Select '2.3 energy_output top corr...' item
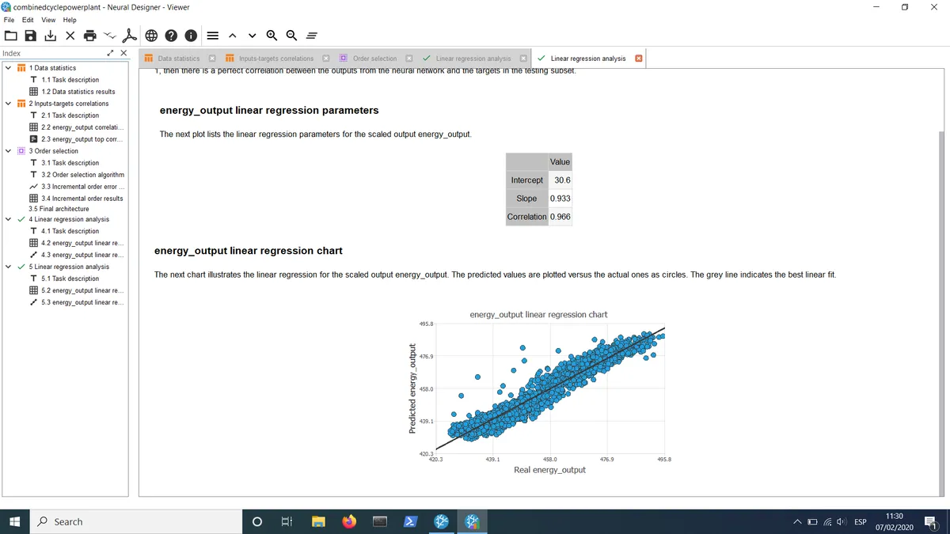This screenshot has width=950, height=534. (81, 139)
